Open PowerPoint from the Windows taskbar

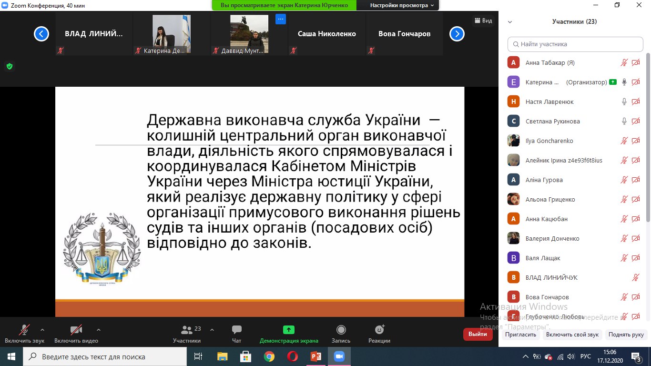pos(315,356)
